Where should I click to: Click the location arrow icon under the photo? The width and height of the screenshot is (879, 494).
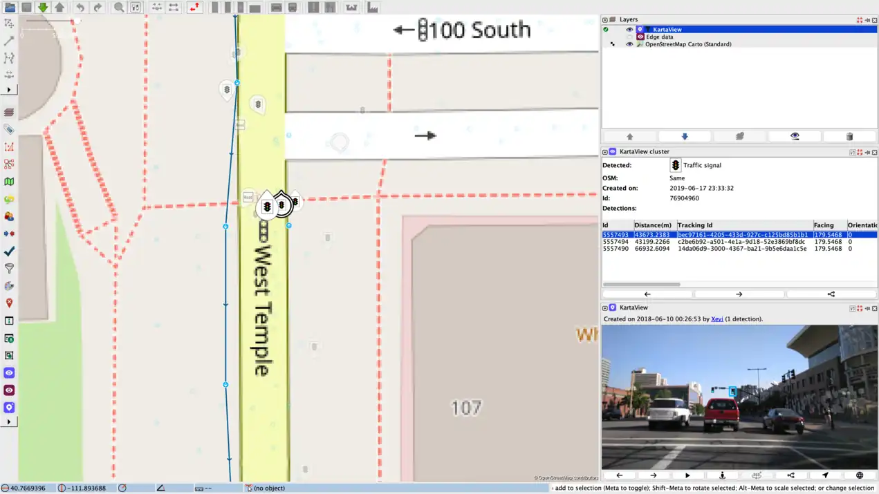click(x=825, y=475)
